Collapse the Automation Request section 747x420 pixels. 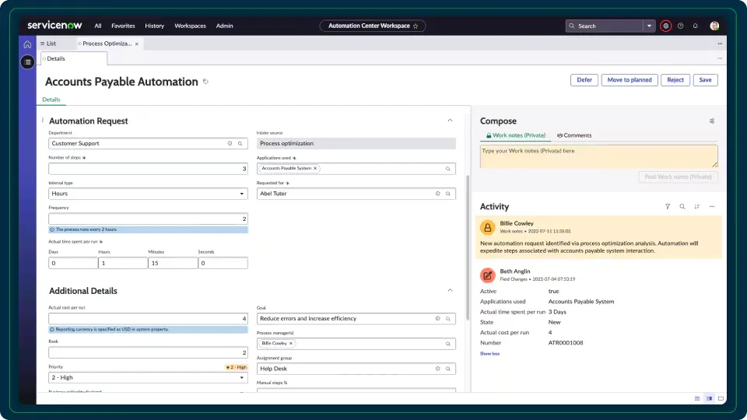point(450,121)
